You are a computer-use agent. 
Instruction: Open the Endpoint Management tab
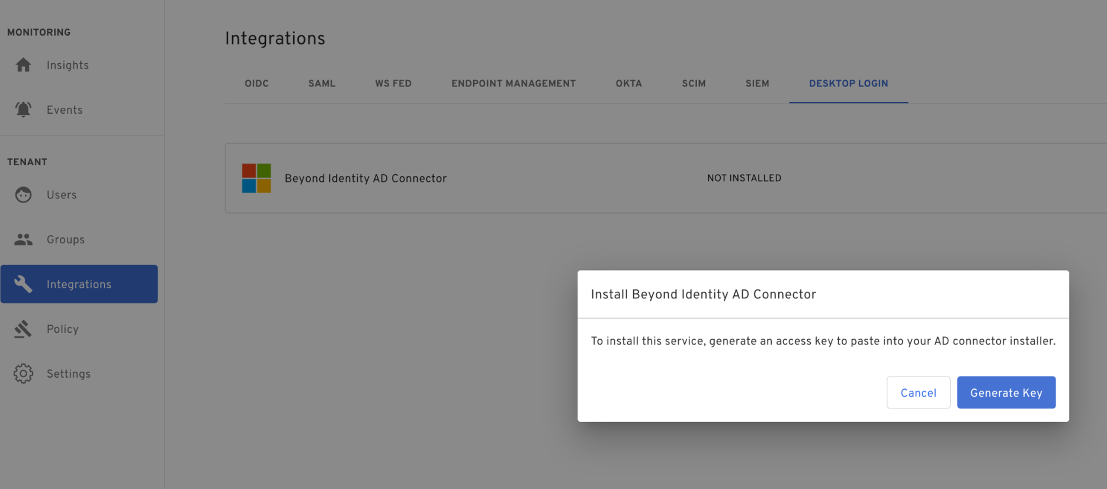coord(514,84)
